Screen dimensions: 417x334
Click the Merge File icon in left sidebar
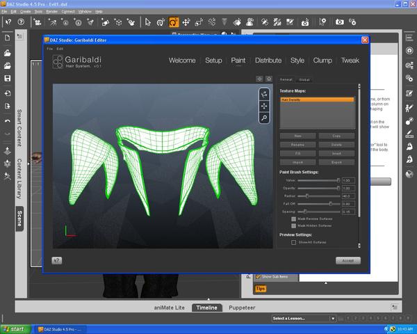(x=8, y=65)
